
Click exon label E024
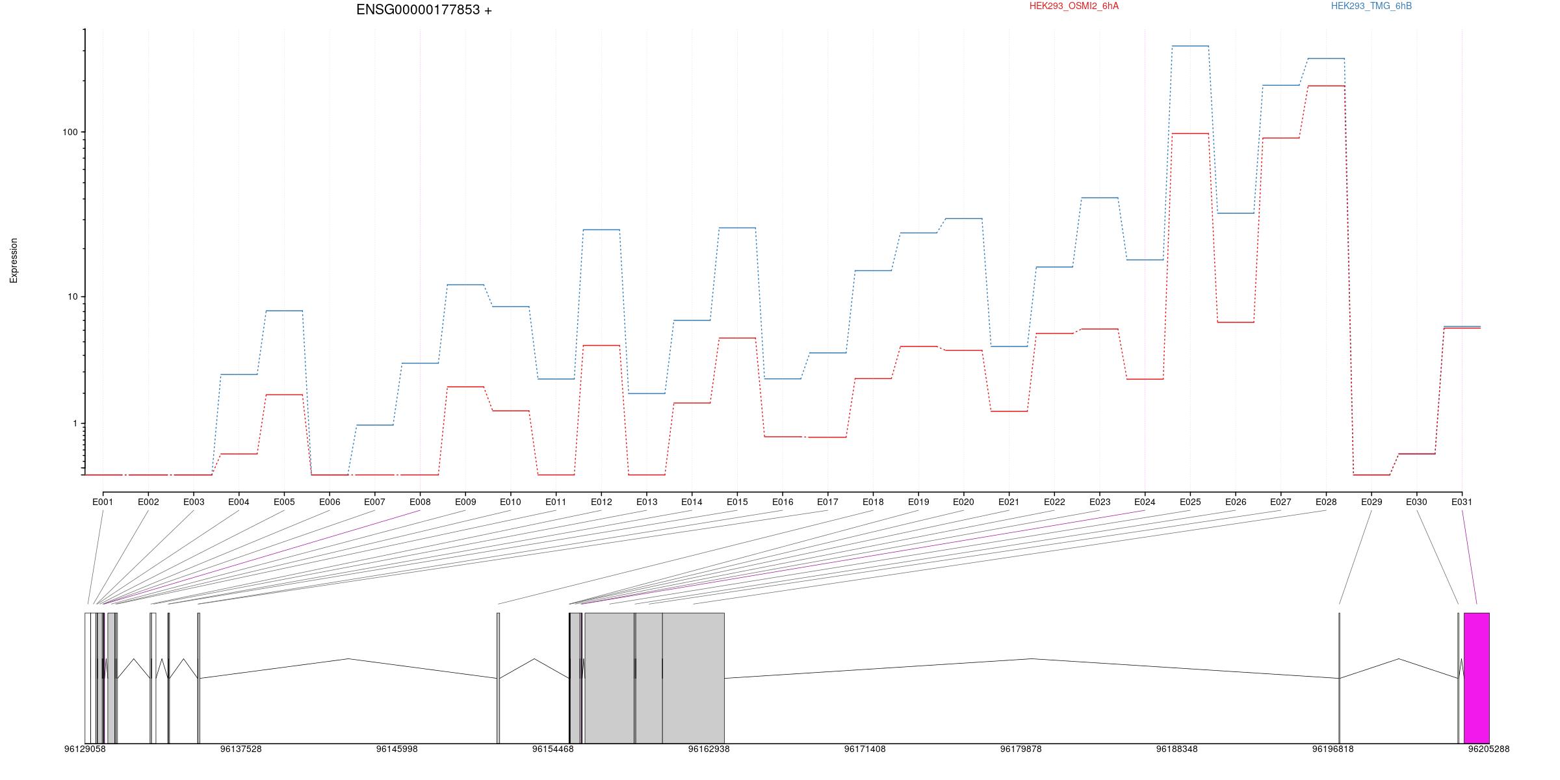1145,502
